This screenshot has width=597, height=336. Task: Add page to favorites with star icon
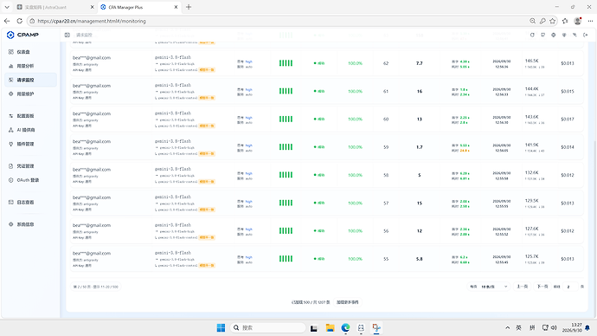tap(553, 21)
